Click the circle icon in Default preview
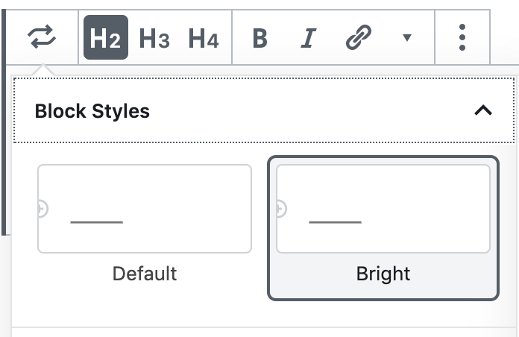The image size is (519, 337). click(42, 210)
